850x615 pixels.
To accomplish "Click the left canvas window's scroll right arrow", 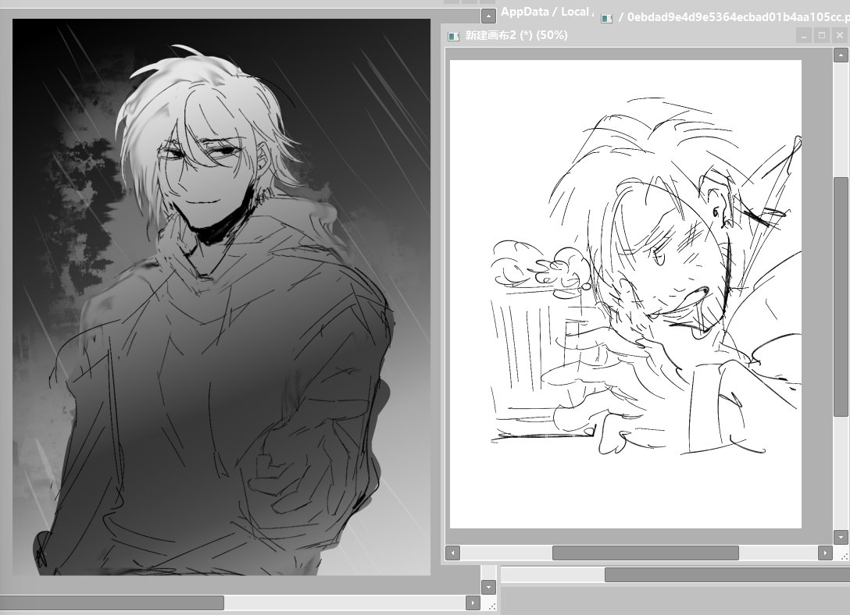I will tap(473, 603).
